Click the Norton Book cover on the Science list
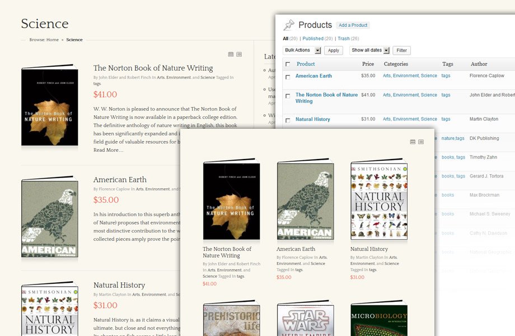 50,105
